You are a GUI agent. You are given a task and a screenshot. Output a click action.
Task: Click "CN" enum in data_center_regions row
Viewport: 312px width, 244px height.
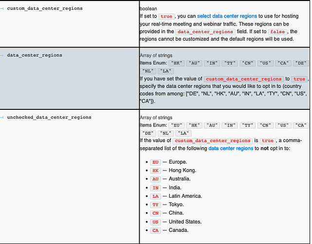click(248, 63)
